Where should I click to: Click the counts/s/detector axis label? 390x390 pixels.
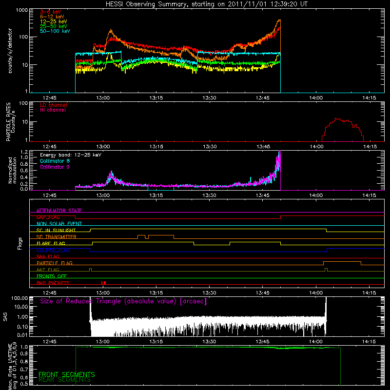coord(10,51)
